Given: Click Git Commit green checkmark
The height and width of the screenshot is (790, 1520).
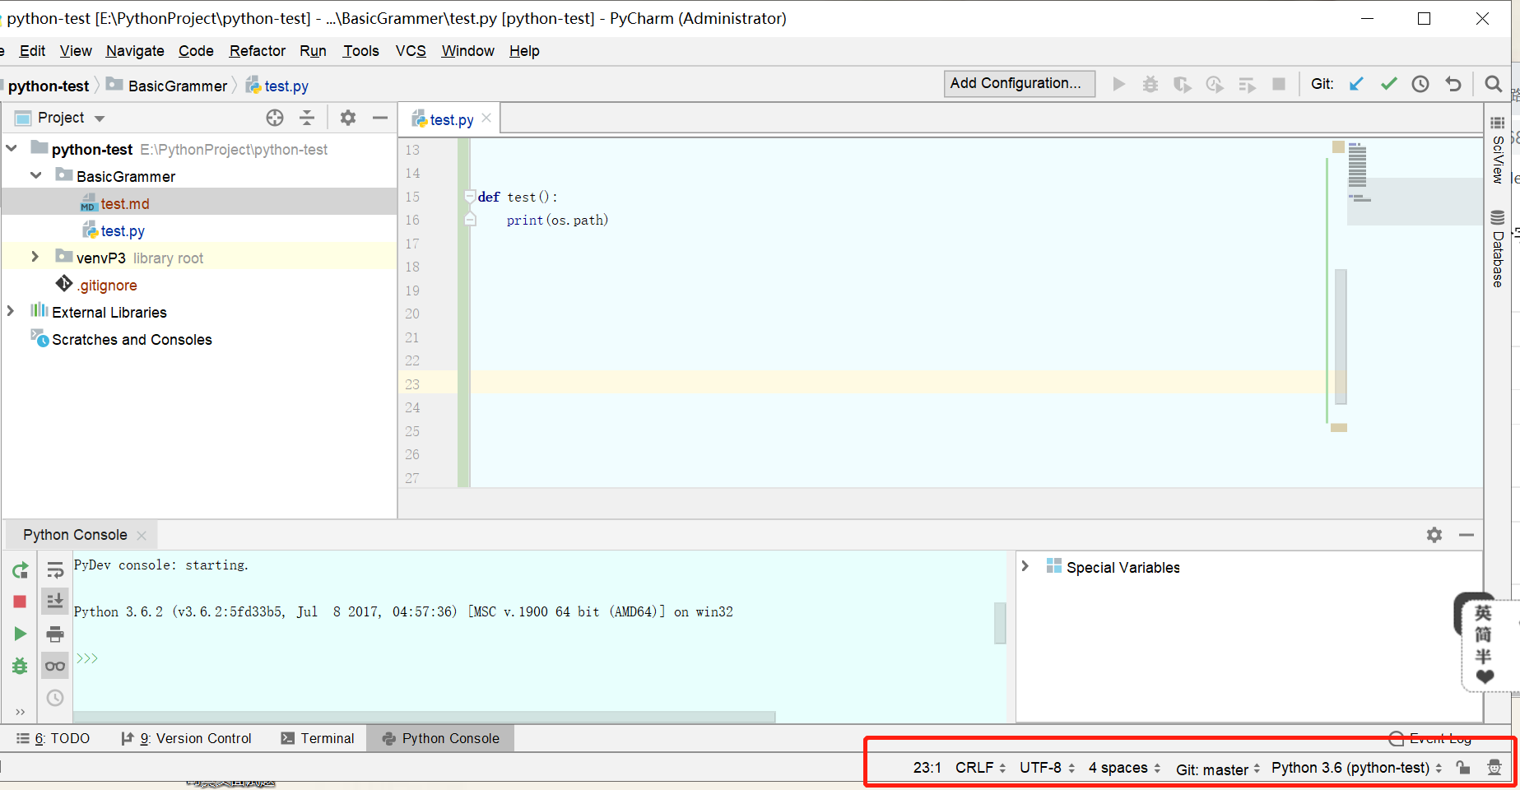Looking at the screenshot, I should tap(1389, 84).
